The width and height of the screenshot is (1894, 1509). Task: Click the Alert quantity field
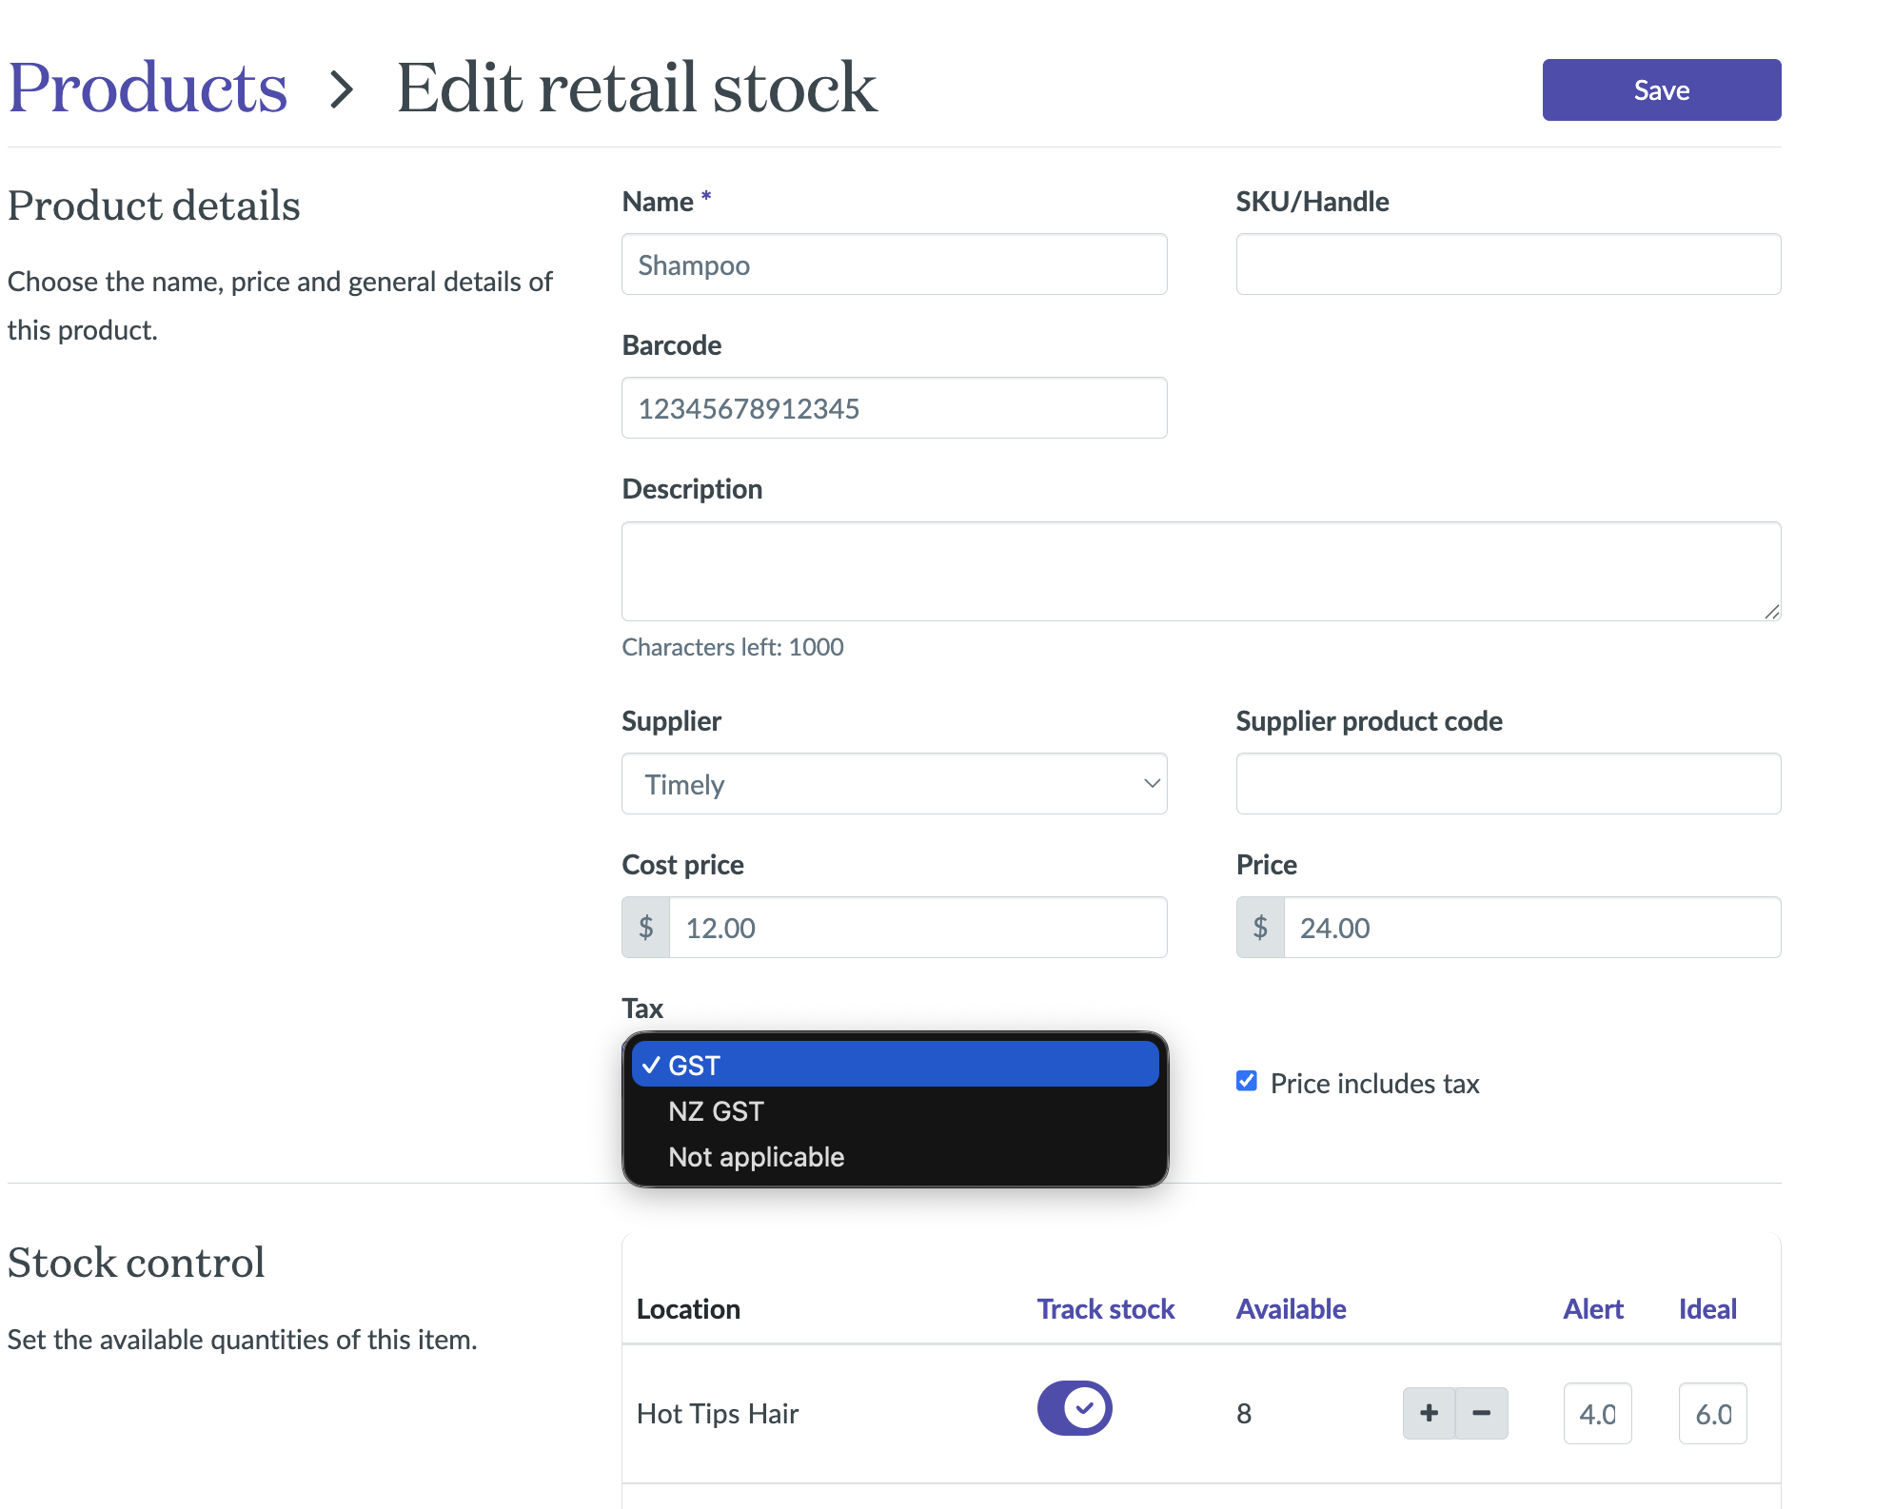(x=1596, y=1414)
